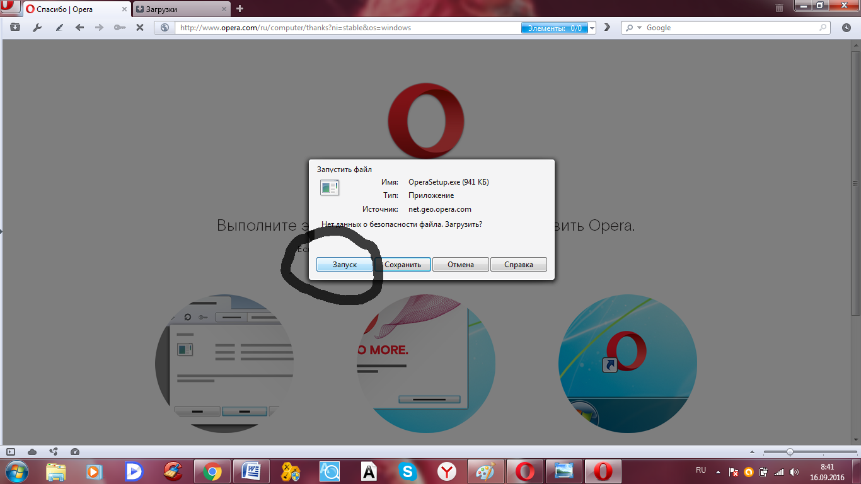Click net.geo.opera.com source text
Screen dimensions: 861x484
[x=440, y=209]
